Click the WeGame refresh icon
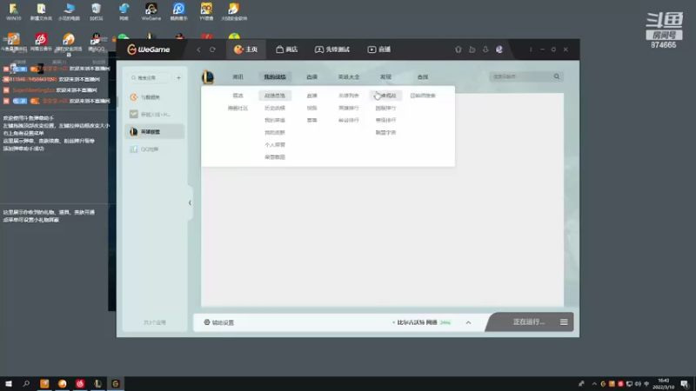 tap(212, 50)
